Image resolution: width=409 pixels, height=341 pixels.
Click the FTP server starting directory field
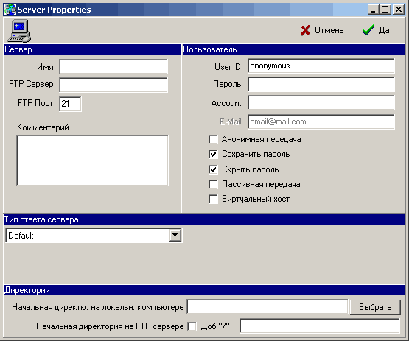pyautogui.click(x=320, y=326)
